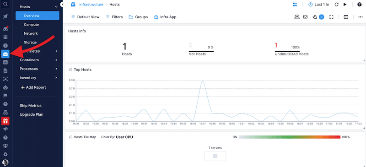
Task: Toggle the split screen view icon
Action: pos(346,17)
